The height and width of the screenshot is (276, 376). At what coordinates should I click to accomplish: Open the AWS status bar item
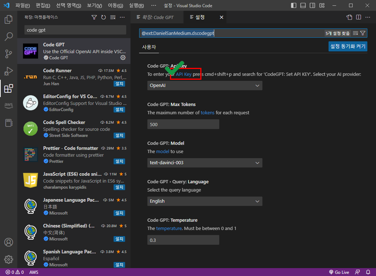(34, 272)
